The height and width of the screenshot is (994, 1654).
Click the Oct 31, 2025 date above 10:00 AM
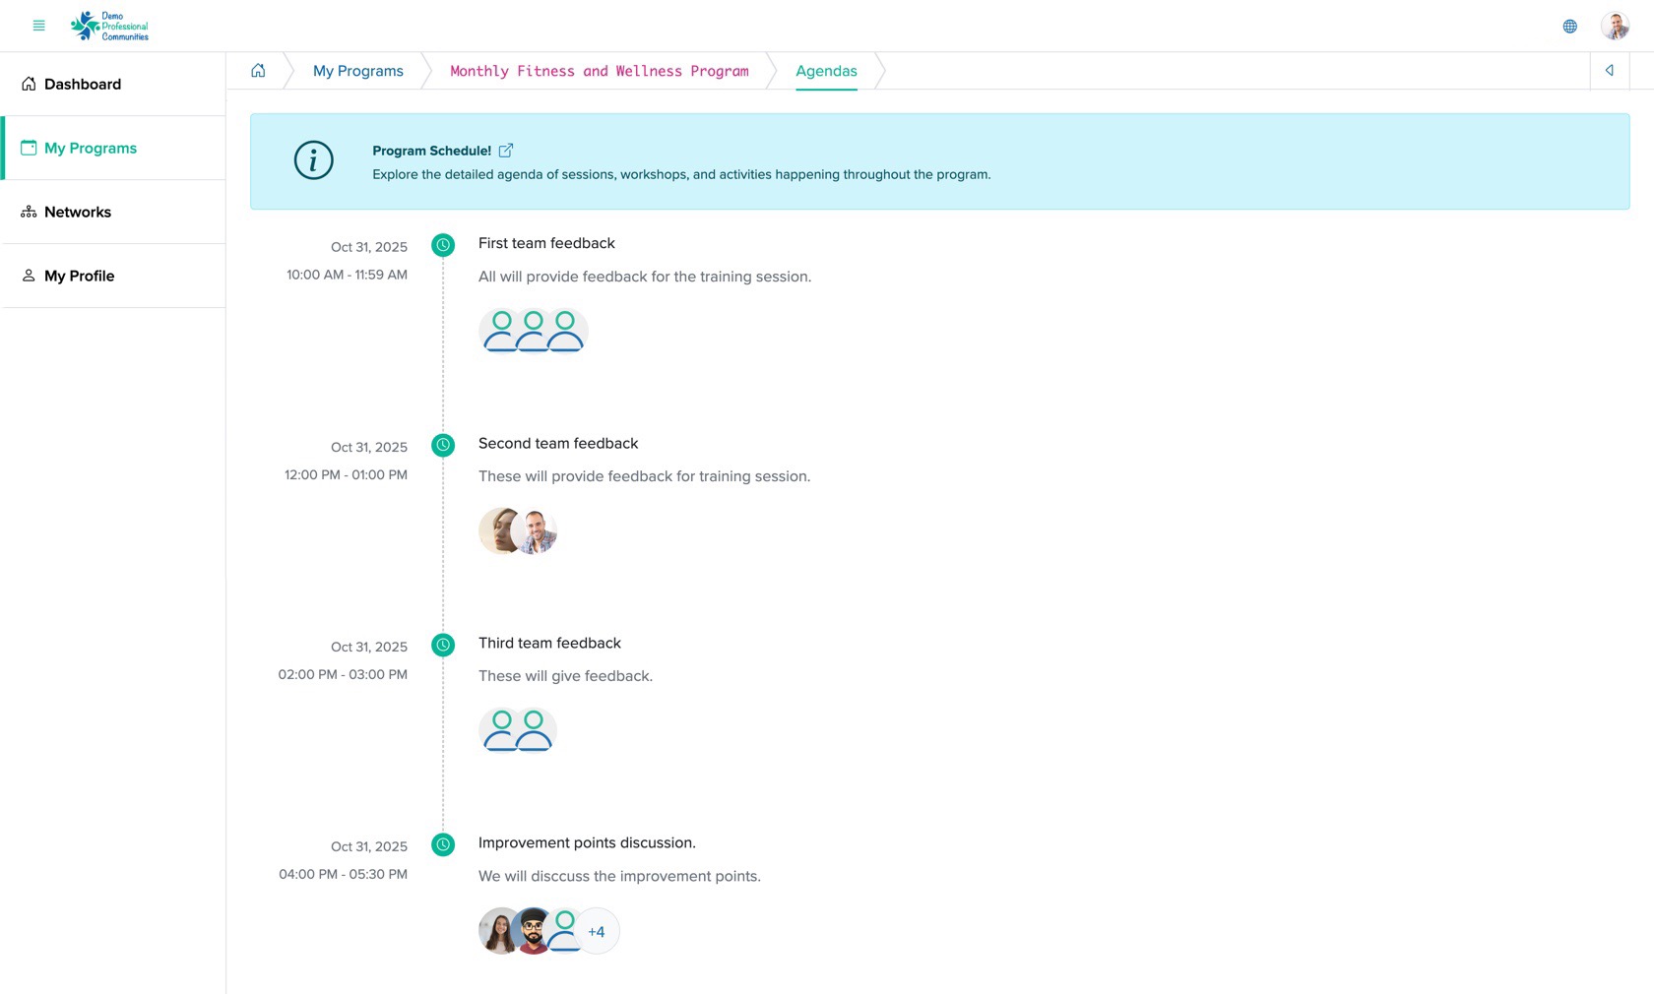(369, 247)
